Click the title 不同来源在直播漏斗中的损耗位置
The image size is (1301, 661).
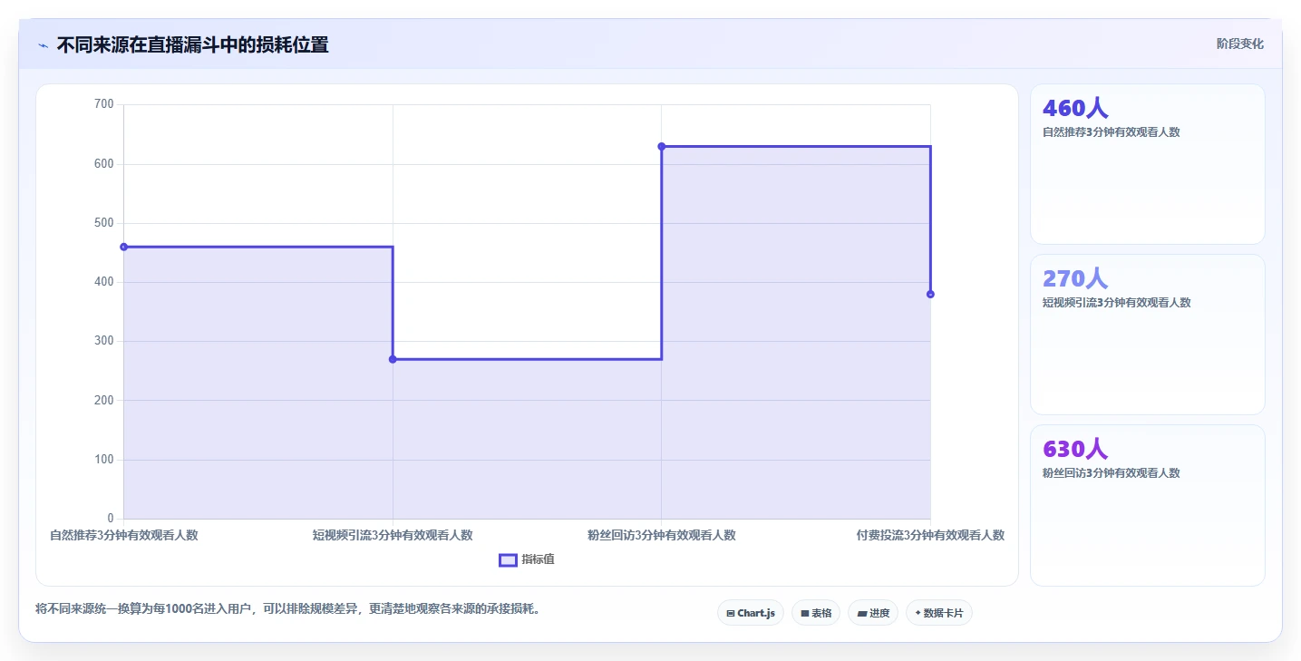point(192,44)
